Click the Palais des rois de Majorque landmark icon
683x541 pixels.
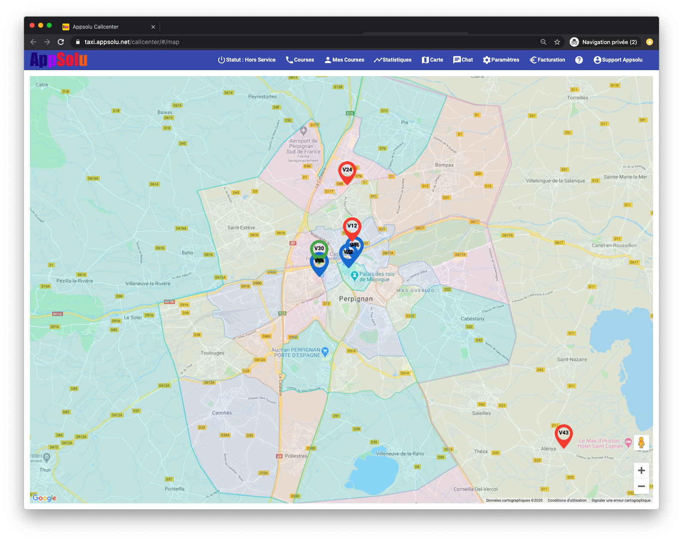click(x=354, y=276)
